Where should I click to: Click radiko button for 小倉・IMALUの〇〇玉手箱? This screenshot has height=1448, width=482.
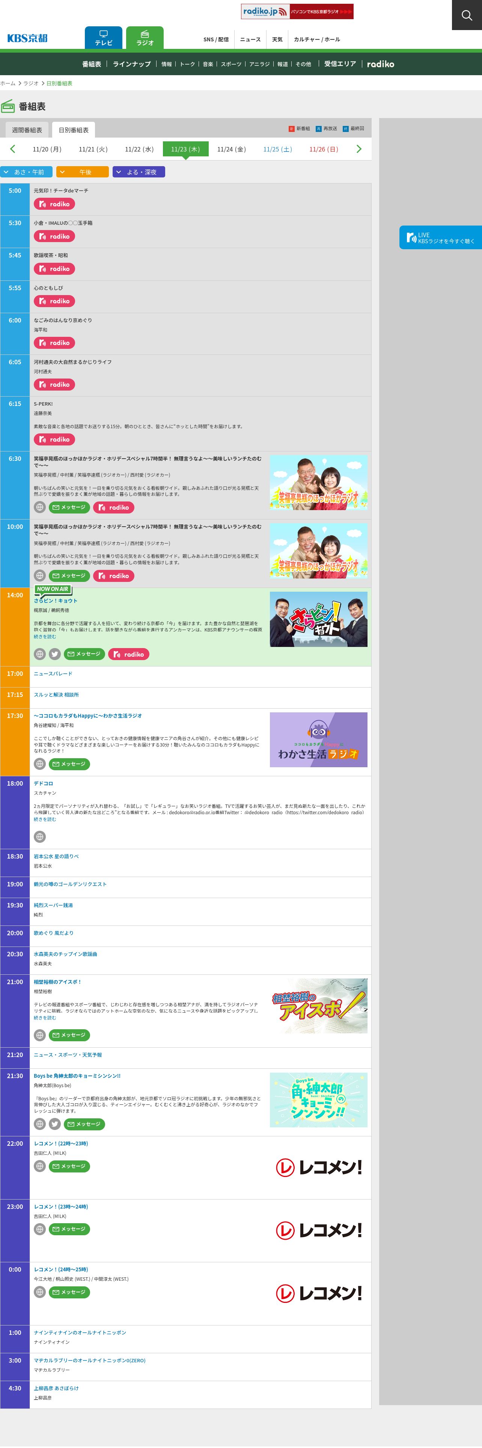tap(54, 237)
